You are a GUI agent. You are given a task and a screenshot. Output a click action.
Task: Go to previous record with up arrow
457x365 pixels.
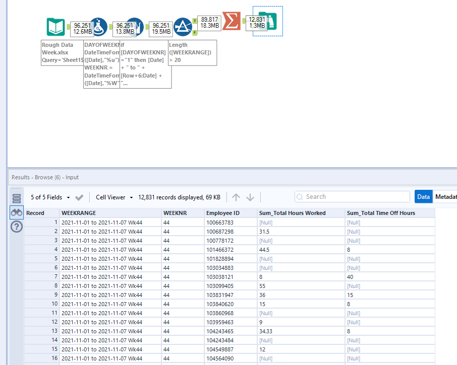click(x=236, y=197)
